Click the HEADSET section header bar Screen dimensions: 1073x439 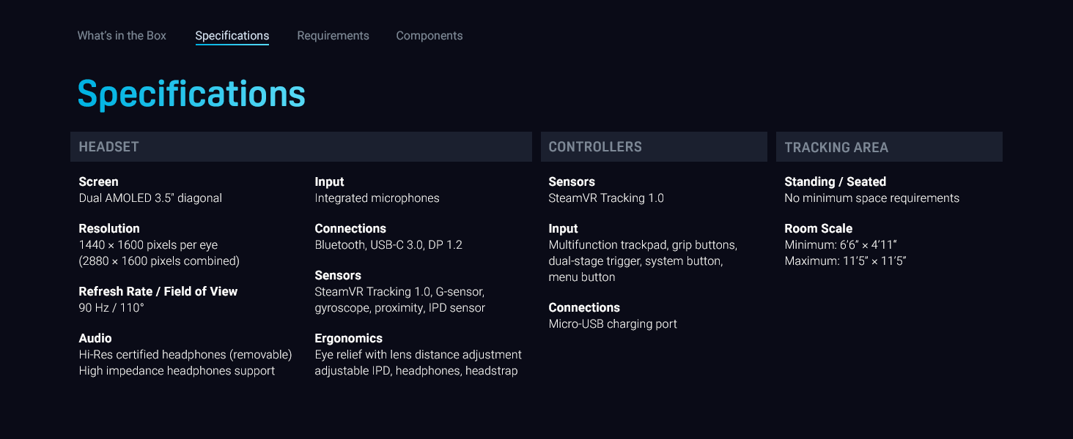coord(300,147)
